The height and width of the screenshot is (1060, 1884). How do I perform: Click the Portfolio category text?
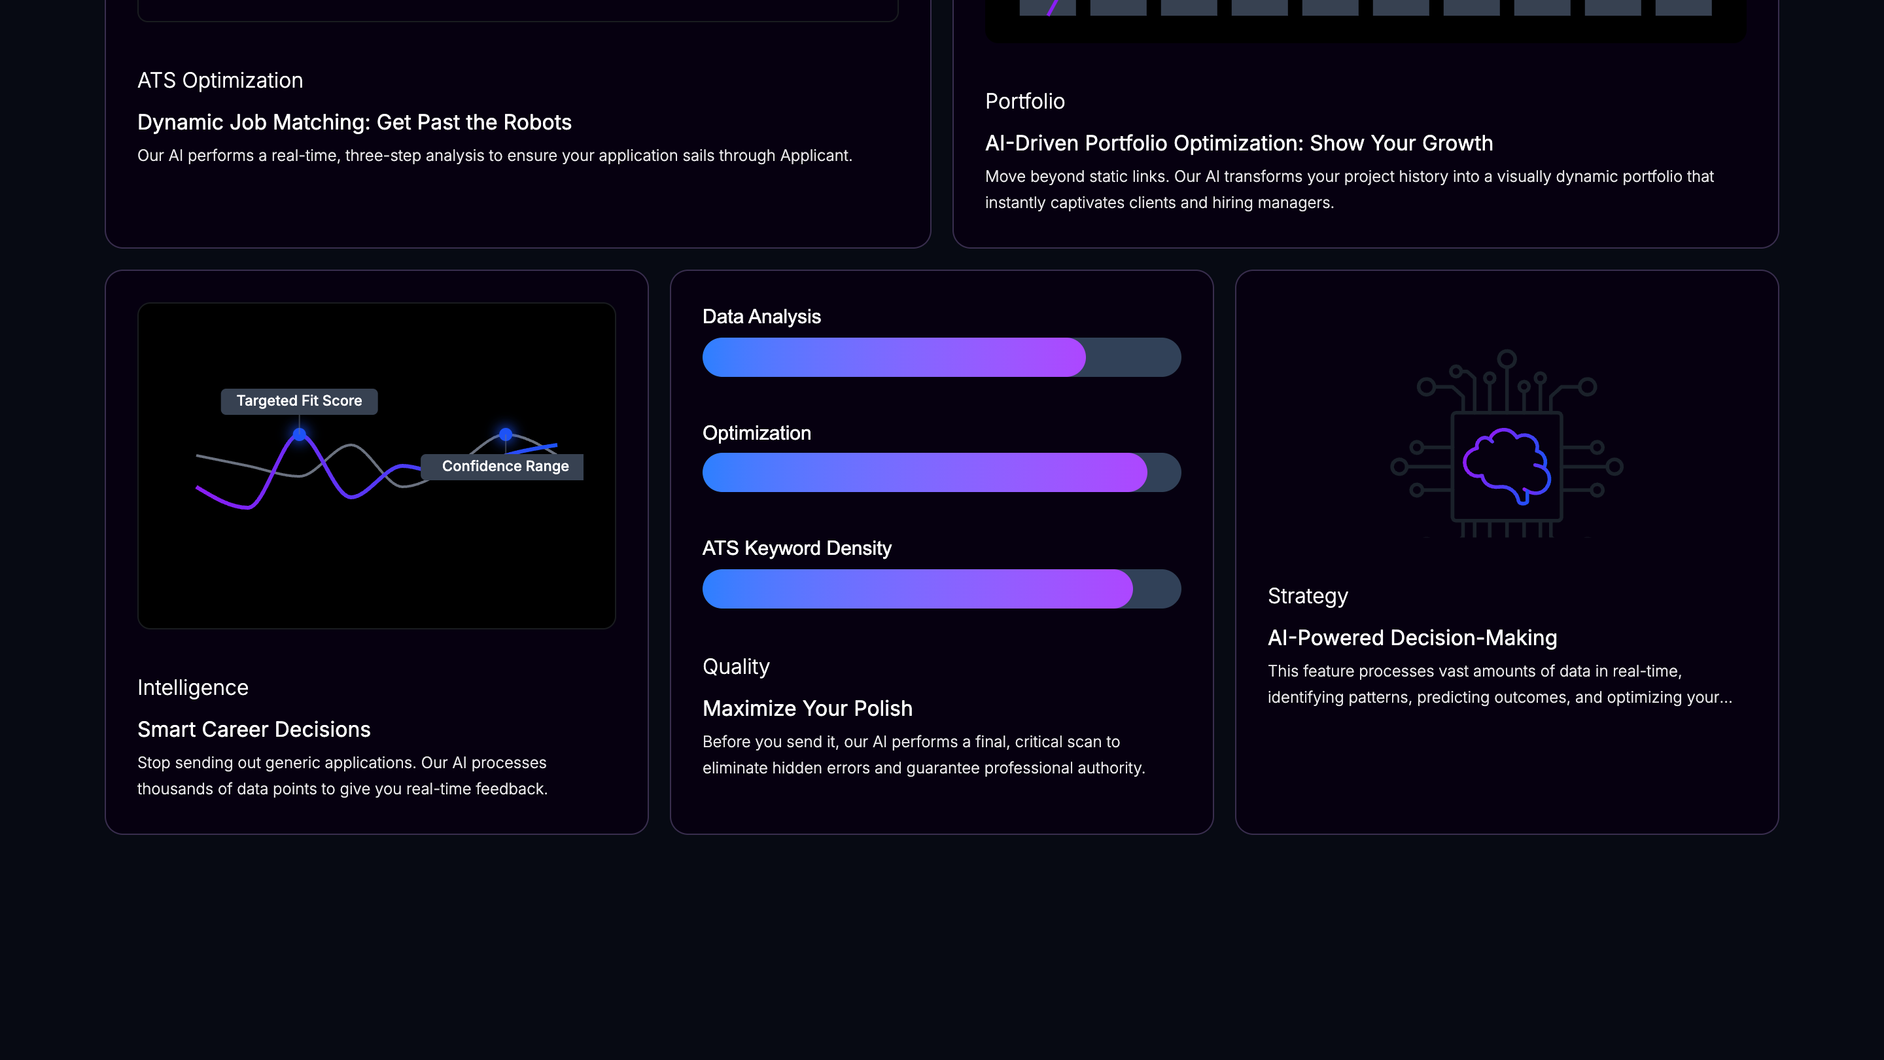[1024, 101]
